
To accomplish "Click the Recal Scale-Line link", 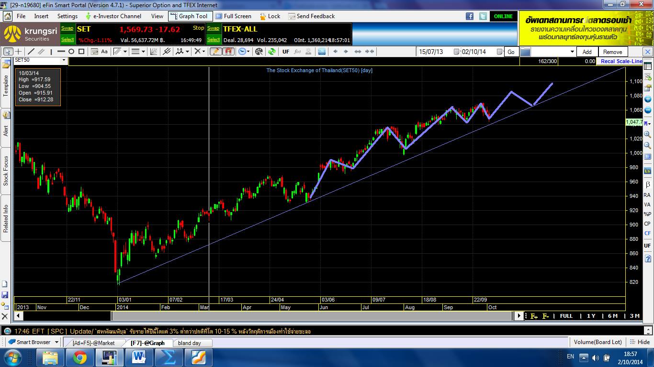I will pyautogui.click(x=621, y=61).
